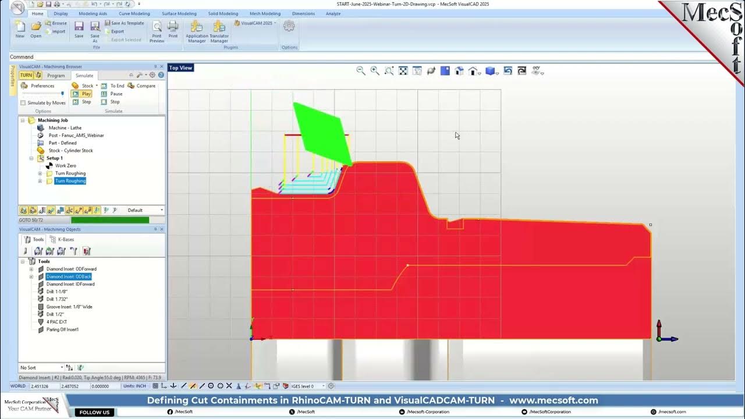This screenshot has height=419, width=745.
Task: Click the undo view change icon
Action: tap(508, 70)
